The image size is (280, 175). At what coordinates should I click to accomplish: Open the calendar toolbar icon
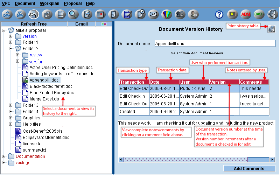coord(100,14)
